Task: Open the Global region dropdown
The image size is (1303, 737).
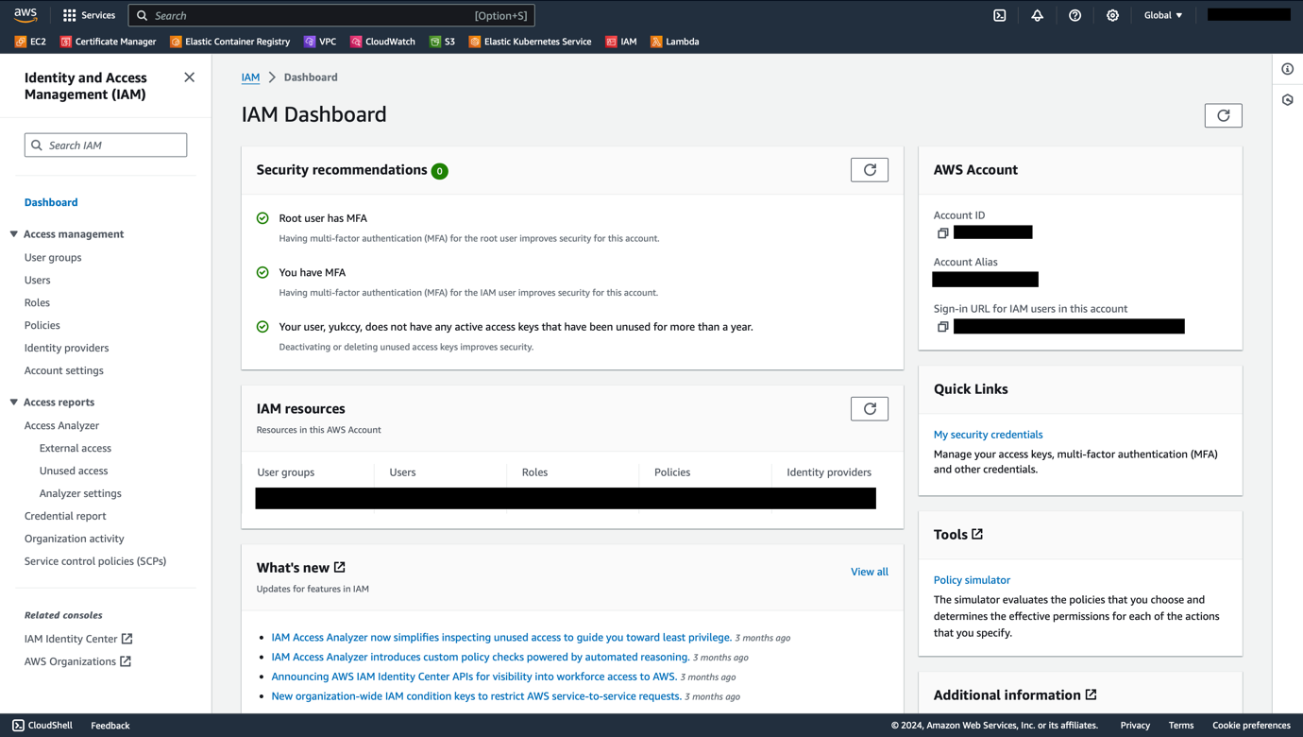Action: click(x=1163, y=15)
